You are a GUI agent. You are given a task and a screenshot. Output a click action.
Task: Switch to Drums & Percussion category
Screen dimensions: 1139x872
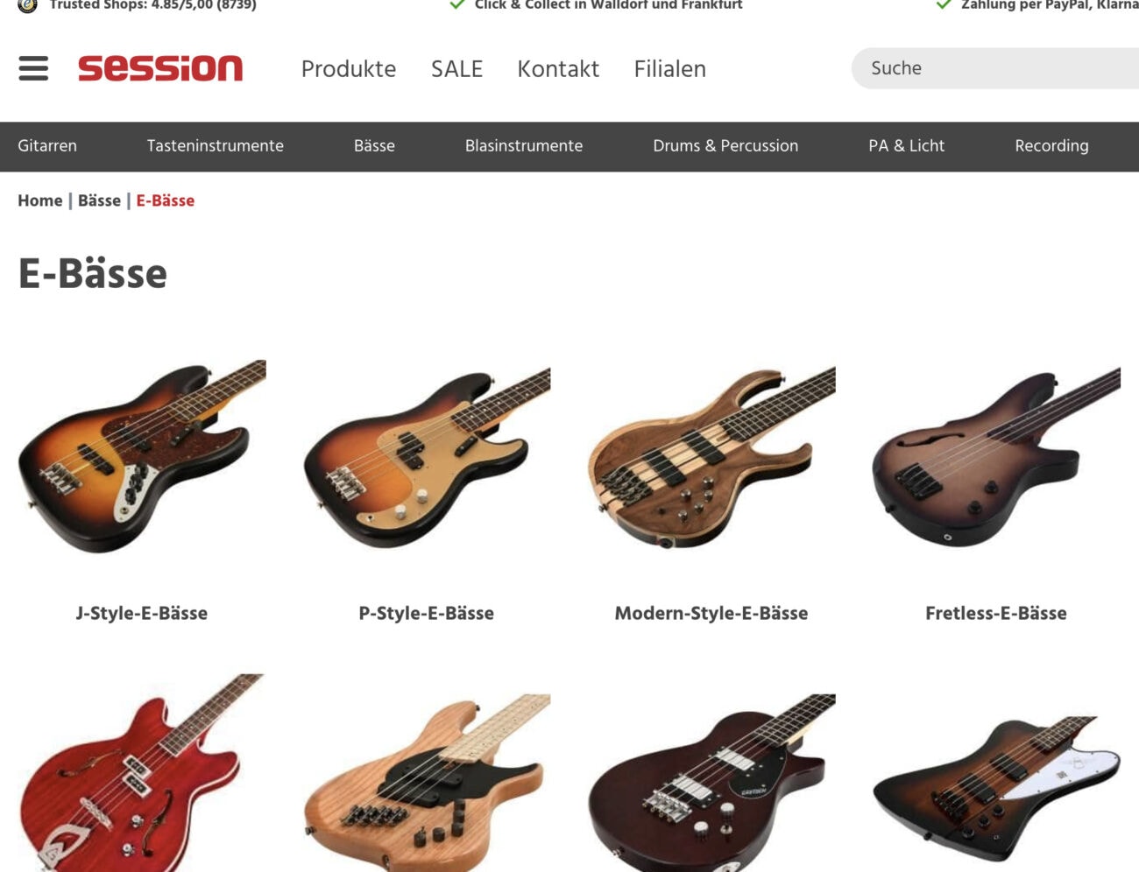point(725,146)
